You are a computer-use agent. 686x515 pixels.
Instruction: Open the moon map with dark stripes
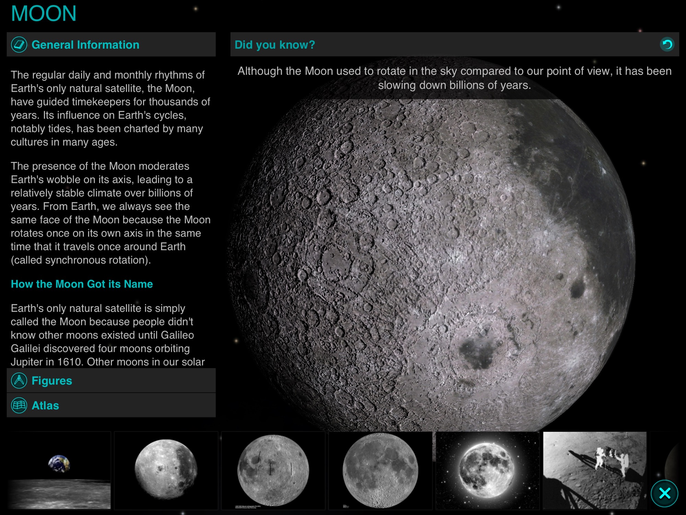coord(273,470)
